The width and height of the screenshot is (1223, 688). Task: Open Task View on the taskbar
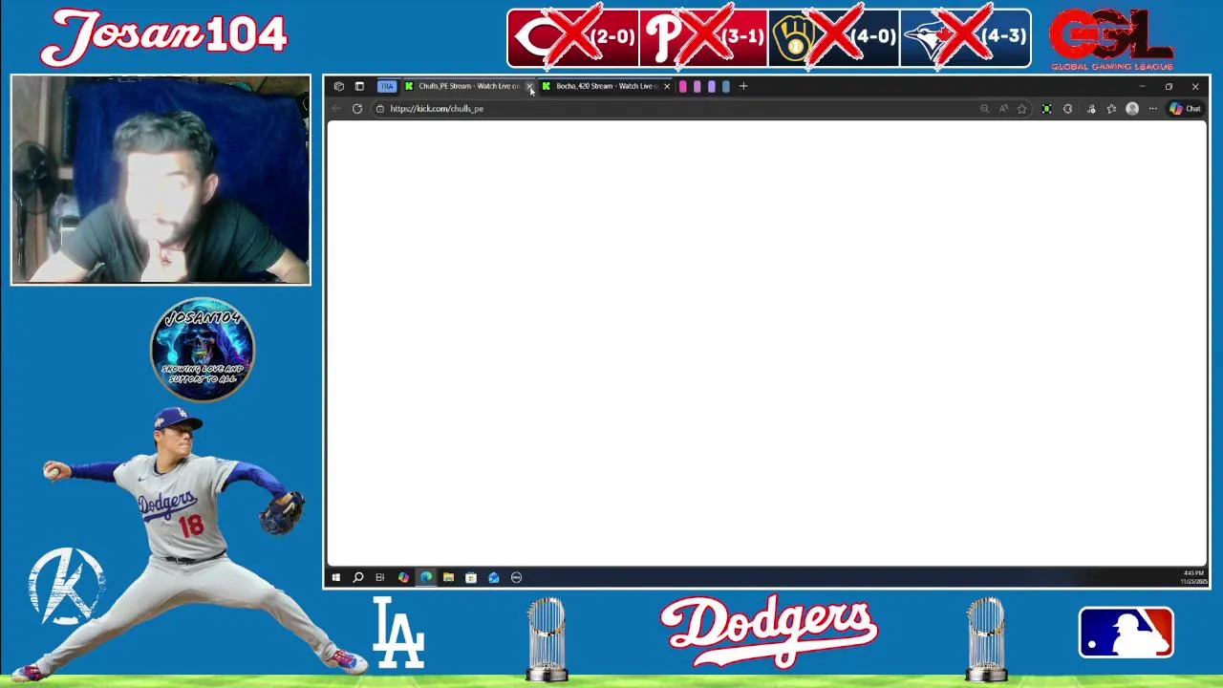click(x=380, y=577)
